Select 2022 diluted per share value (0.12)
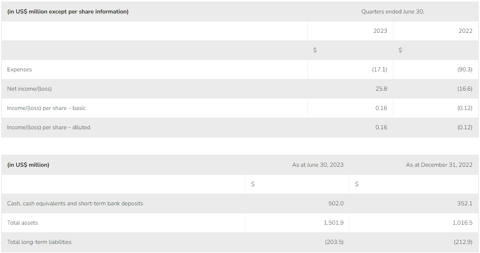This screenshot has width=480, height=253. tap(465, 127)
